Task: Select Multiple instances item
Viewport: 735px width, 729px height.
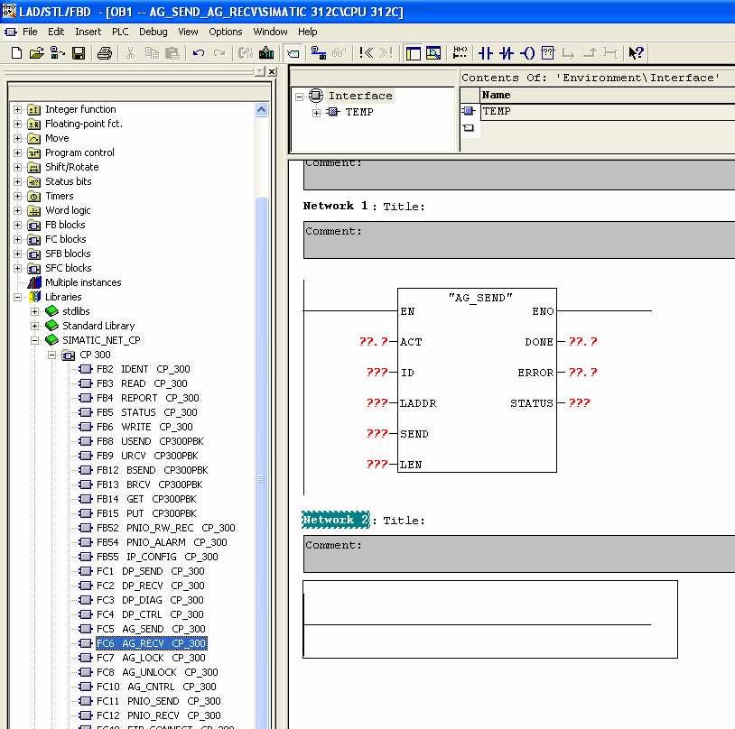Action: coord(83,282)
